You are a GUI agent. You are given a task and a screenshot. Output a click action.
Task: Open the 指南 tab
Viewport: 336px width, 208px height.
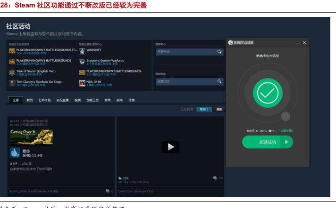tap(119, 100)
